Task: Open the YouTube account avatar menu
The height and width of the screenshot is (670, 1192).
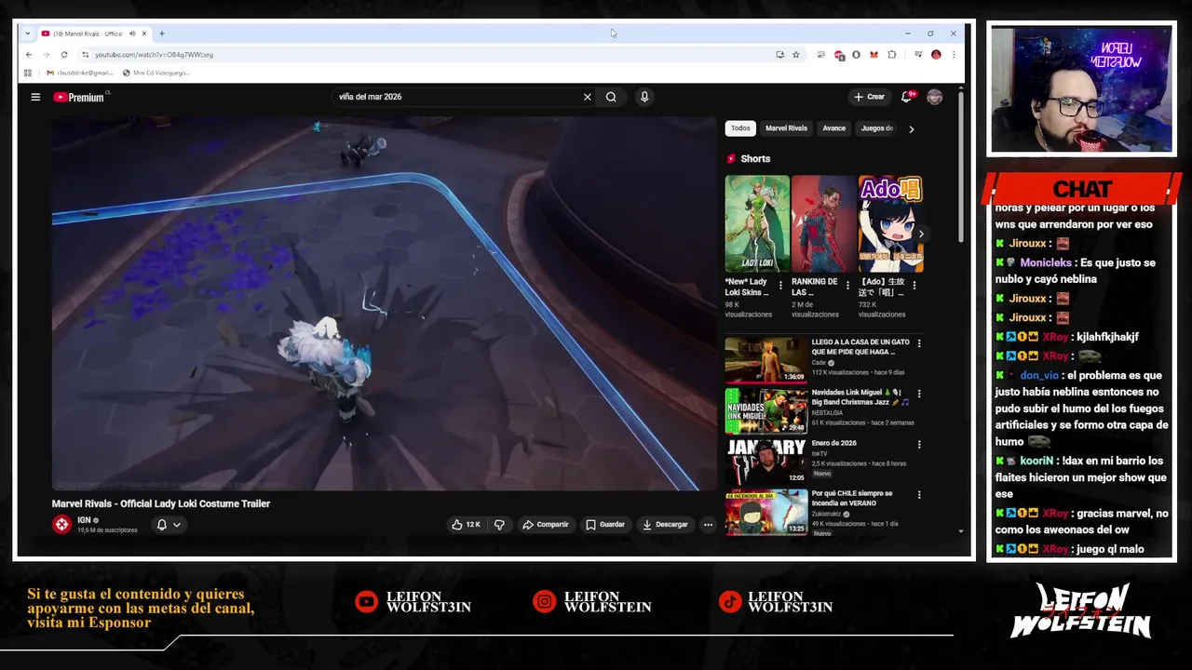Action: click(934, 97)
